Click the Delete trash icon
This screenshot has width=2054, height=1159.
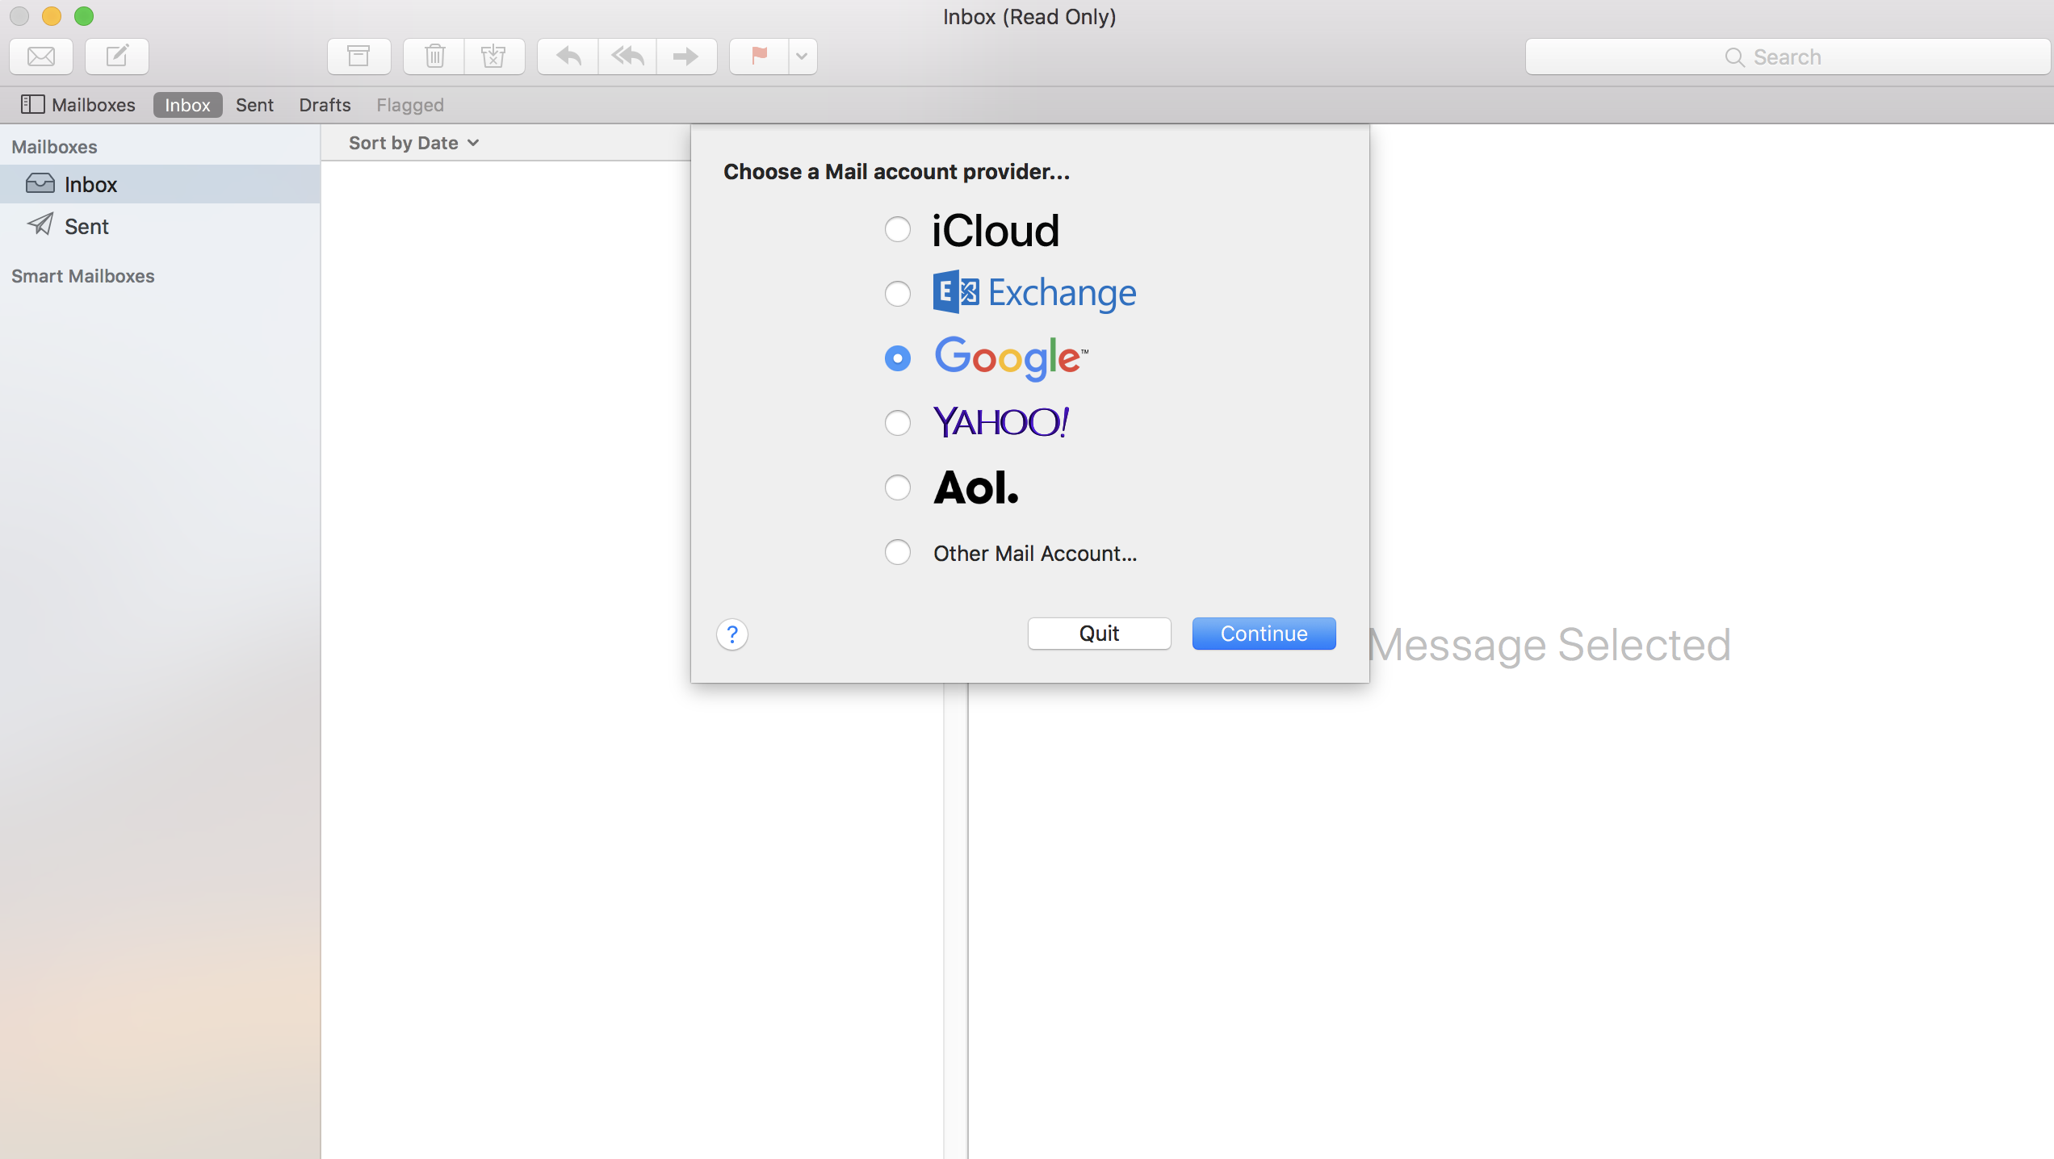coord(434,56)
